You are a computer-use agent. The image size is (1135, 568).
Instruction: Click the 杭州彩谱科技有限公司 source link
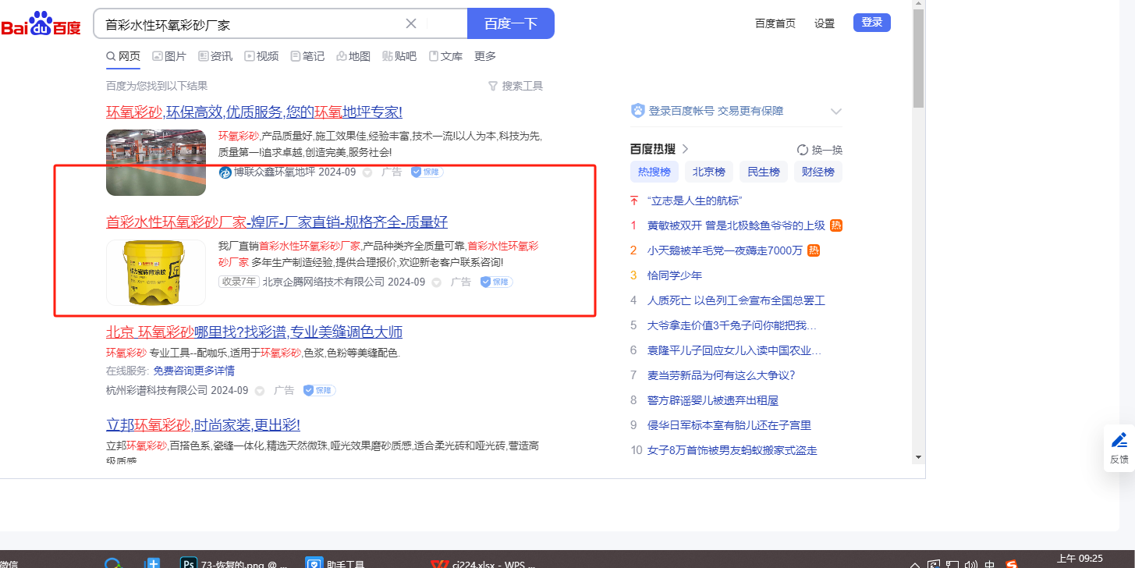coord(157,390)
